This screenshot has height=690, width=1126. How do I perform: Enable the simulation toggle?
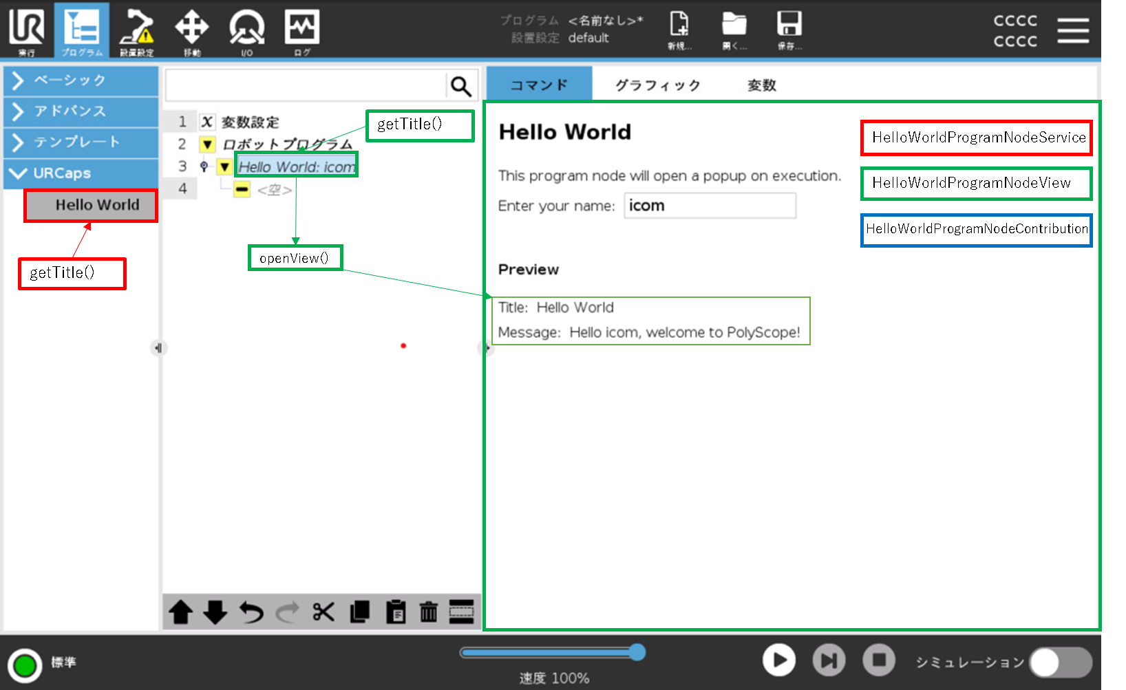click(x=1060, y=662)
